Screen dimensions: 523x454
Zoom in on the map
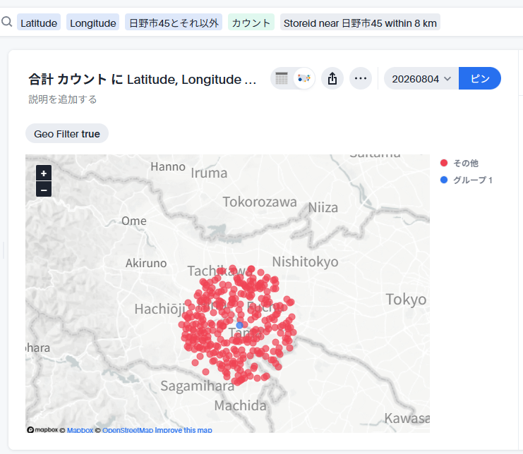[44, 173]
